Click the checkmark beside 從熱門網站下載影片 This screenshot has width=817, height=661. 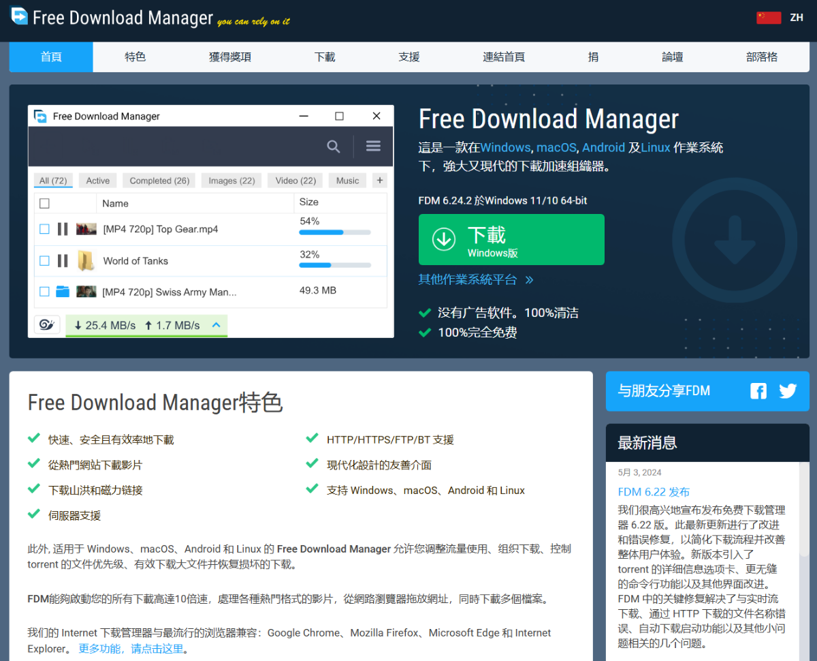[x=34, y=463]
